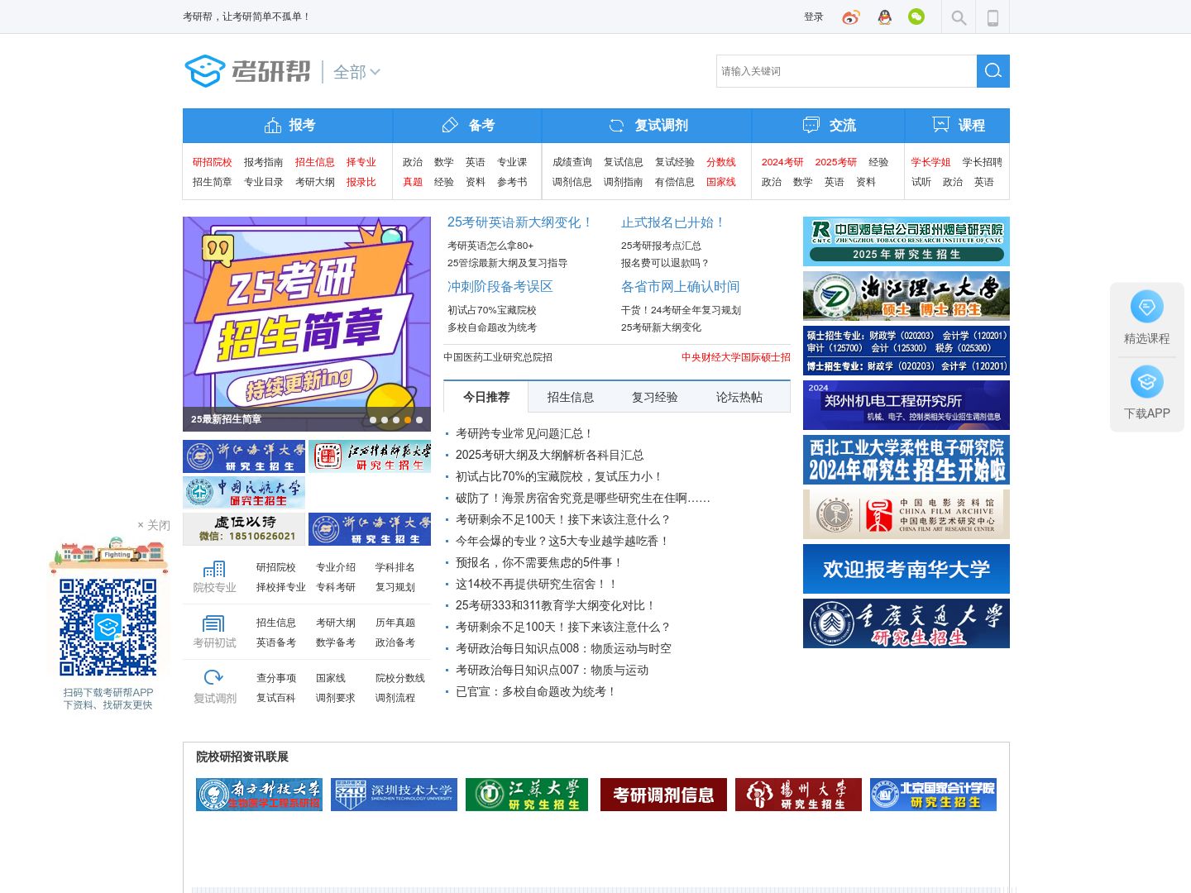Close the QR code popup via 关闭
The height and width of the screenshot is (893, 1191).
(x=154, y=525)
